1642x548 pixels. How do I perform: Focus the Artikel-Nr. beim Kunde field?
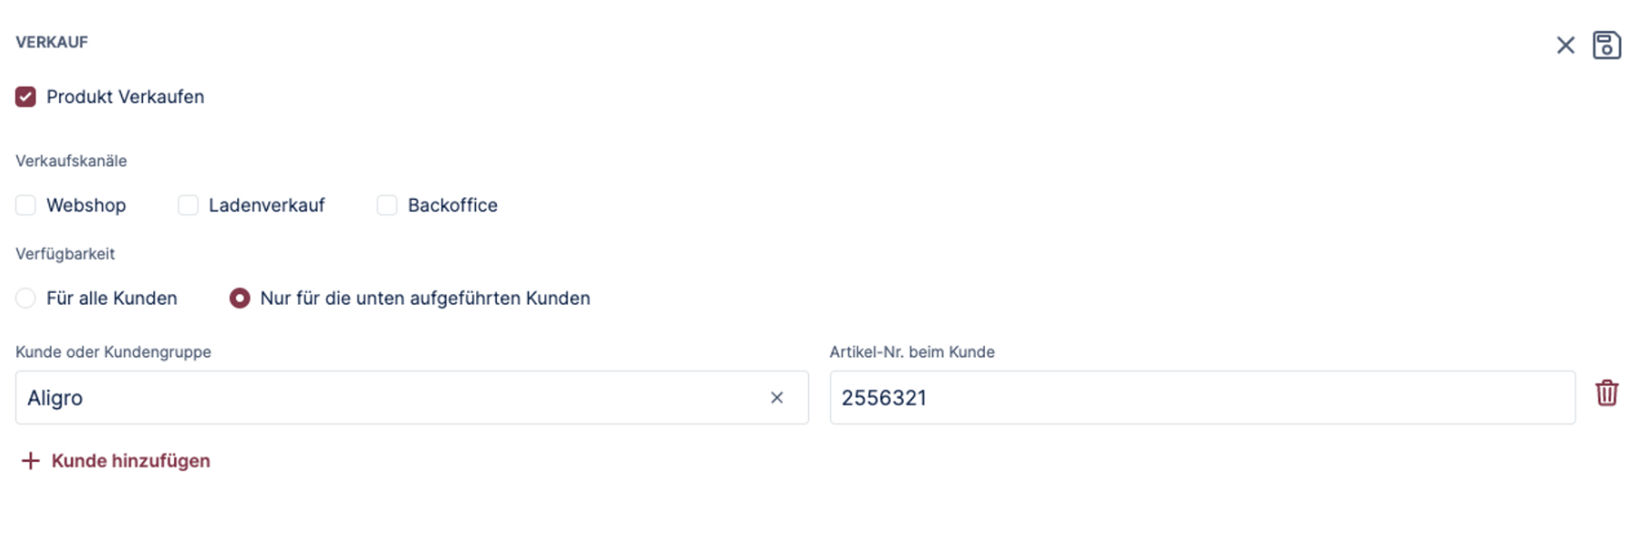1201,398
